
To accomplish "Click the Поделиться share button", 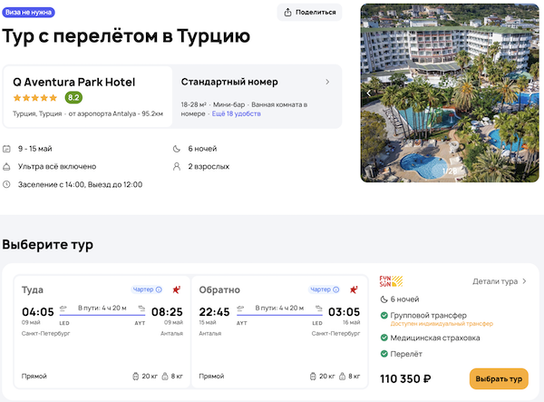I will coord(310,12).
